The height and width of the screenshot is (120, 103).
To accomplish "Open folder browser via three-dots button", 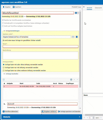I will [73, 37].
